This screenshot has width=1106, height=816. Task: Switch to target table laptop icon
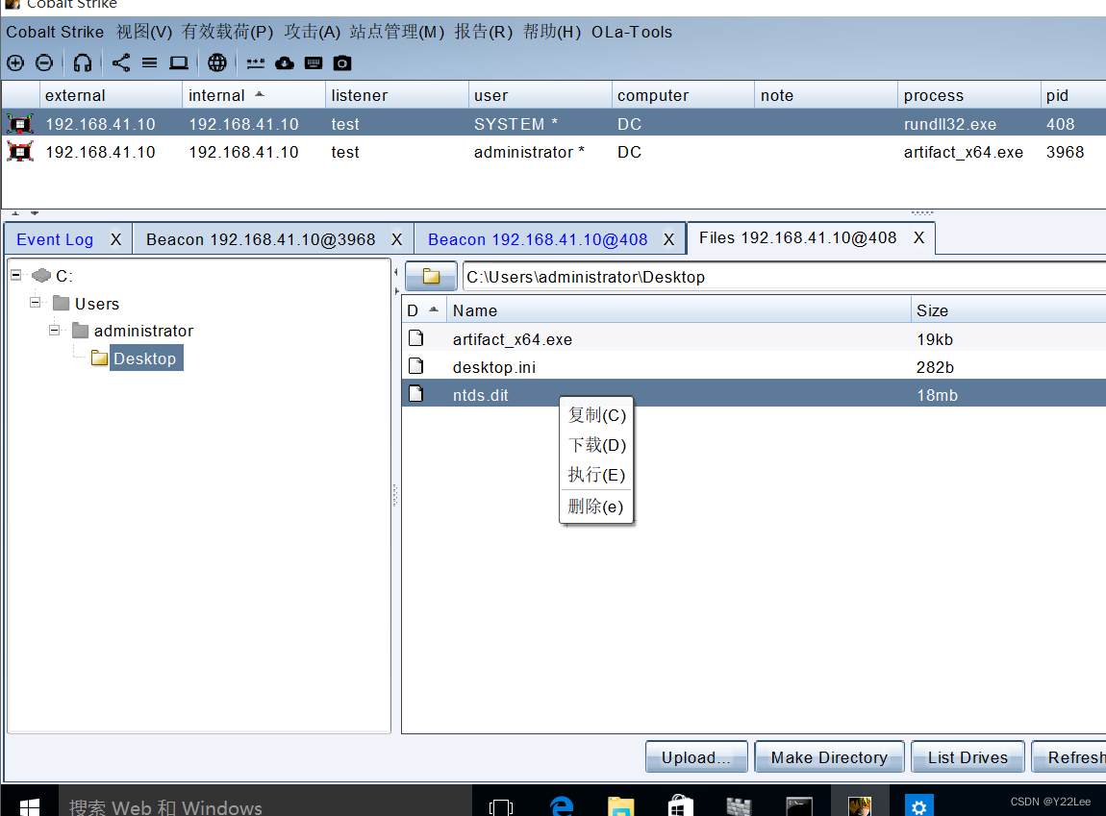179,63
